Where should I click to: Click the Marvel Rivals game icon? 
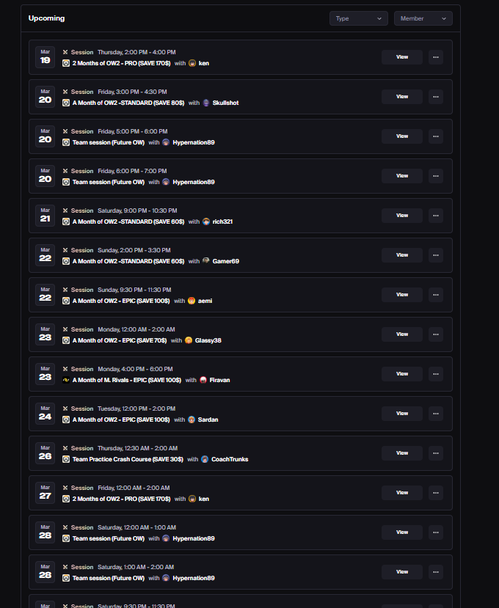pos(66,380)
